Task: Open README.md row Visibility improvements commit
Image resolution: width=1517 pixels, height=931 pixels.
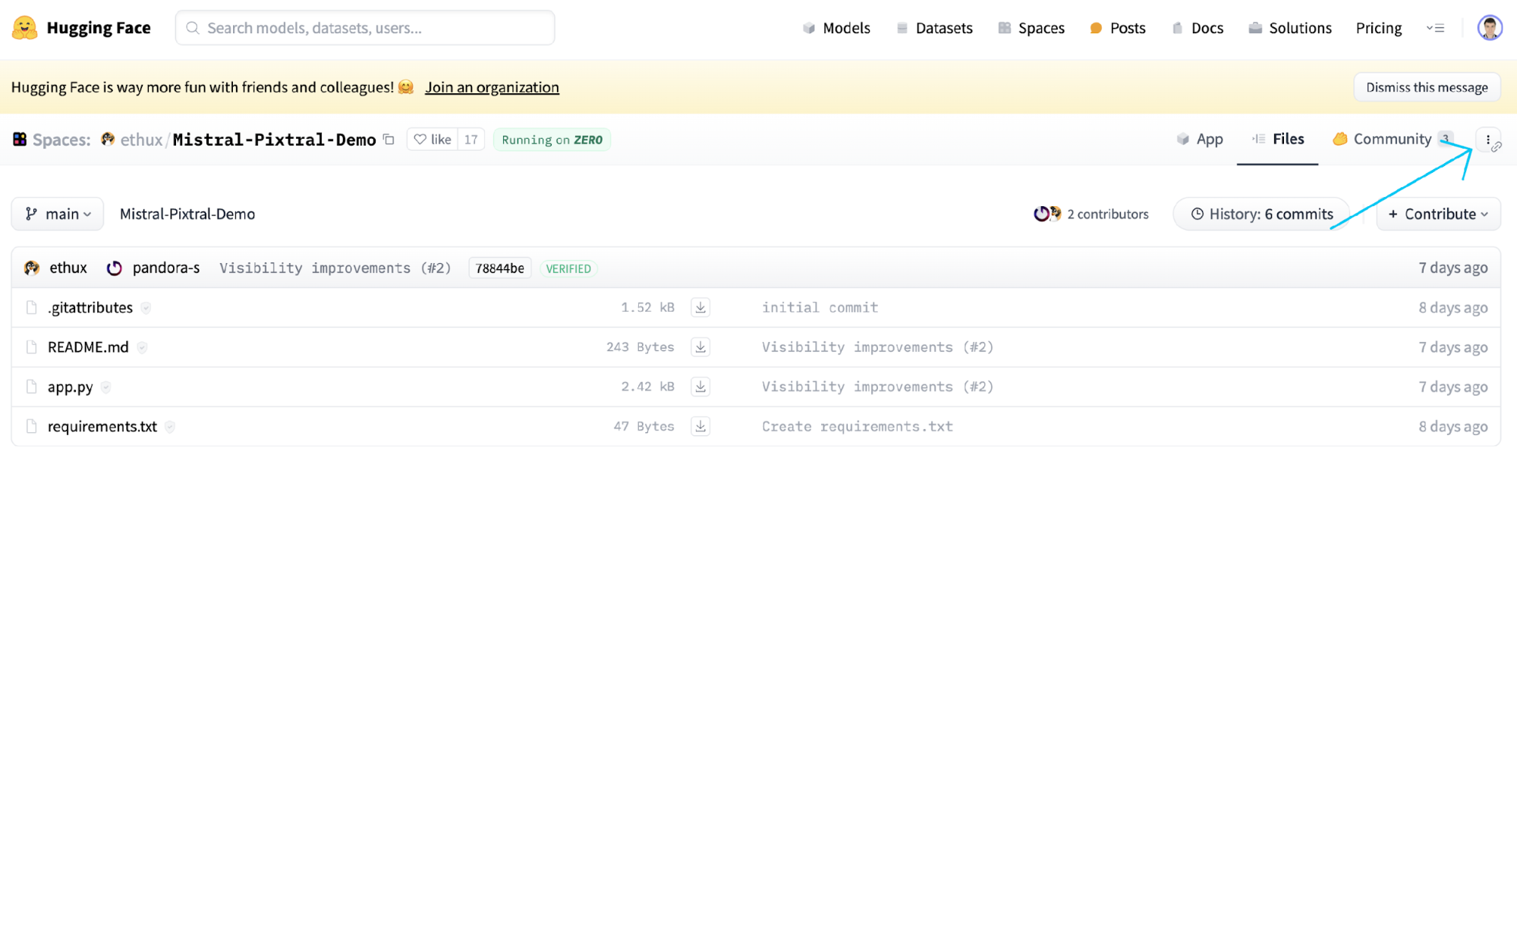Action: (x=877, y=346)
